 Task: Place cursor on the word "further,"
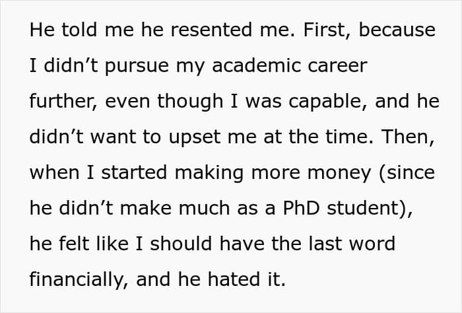(x=63, y=102)
